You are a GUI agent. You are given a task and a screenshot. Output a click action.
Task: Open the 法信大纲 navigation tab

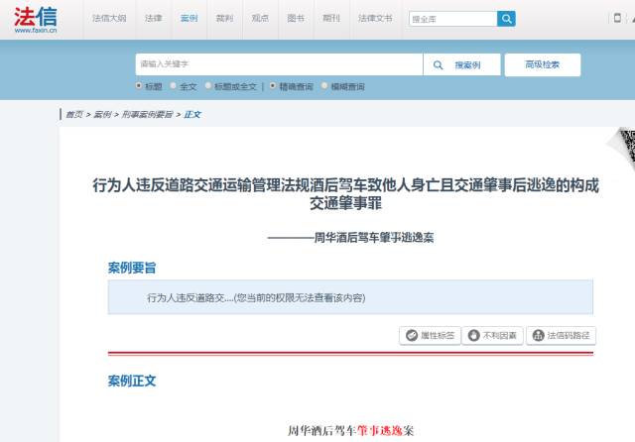(109, 18)
